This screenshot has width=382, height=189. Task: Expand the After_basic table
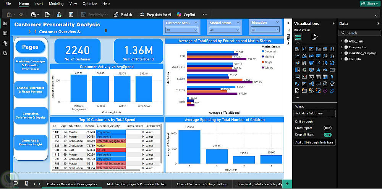click(342, 41)
